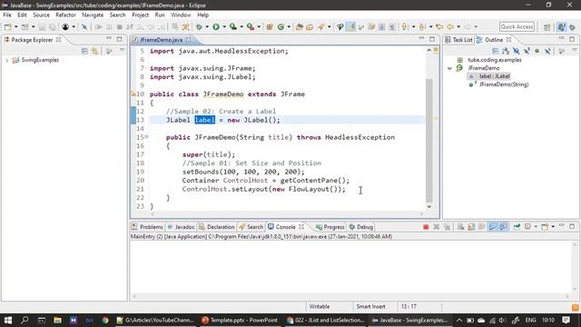Open the Progress tab
The width and height of the screenshot is (581, 327).
(330, 227)
